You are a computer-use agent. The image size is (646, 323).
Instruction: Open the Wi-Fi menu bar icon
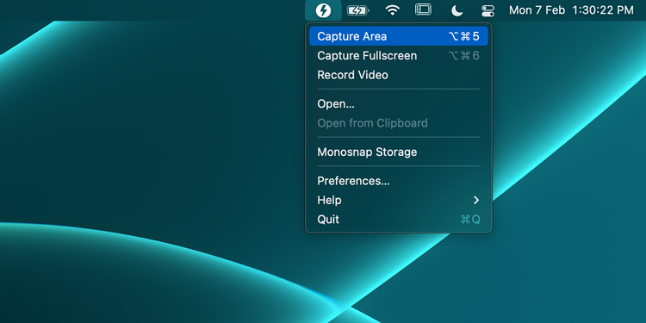[392, 10]
